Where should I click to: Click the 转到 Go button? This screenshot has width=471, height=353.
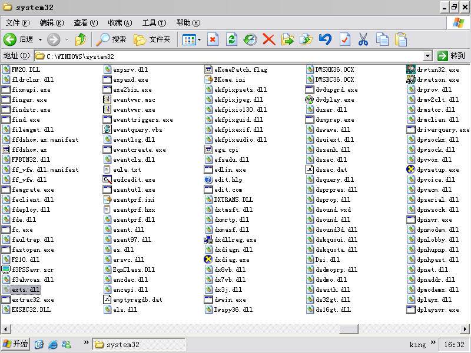pos(452,56)
